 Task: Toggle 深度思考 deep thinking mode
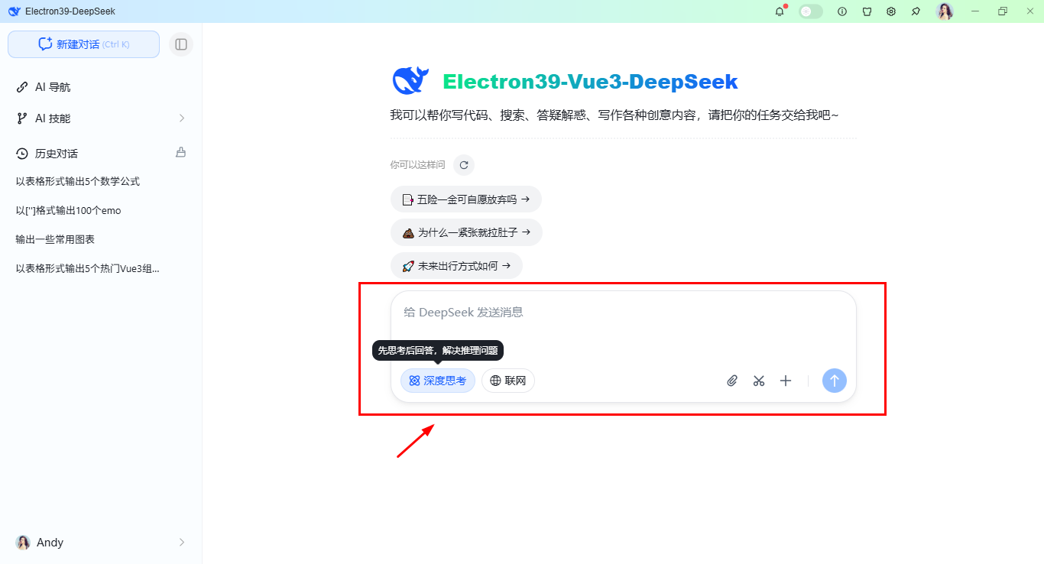pyautogui.click(x=438, y=381)
